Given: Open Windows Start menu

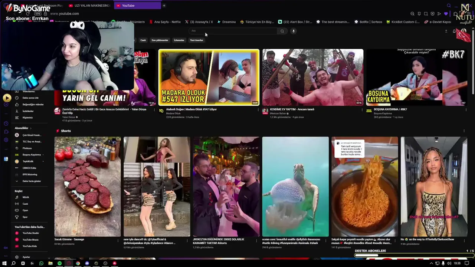Looking at the screenshot, I should [x=4, y=263].
